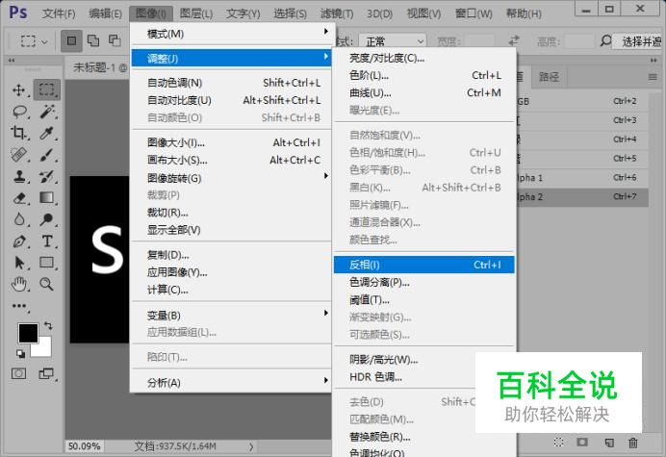Select the Rectangle shape tool
Screen dimensions: 666x457
[47, 263]
